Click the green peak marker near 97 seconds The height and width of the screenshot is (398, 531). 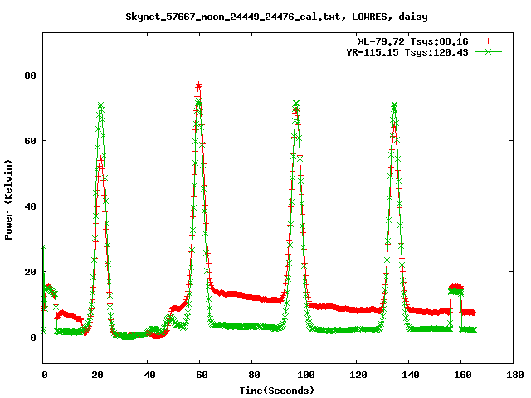[296, 103]
